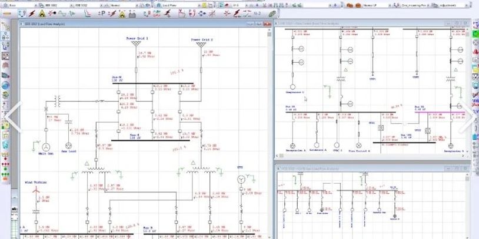Click the switch sequence icon before N-2

247,14
